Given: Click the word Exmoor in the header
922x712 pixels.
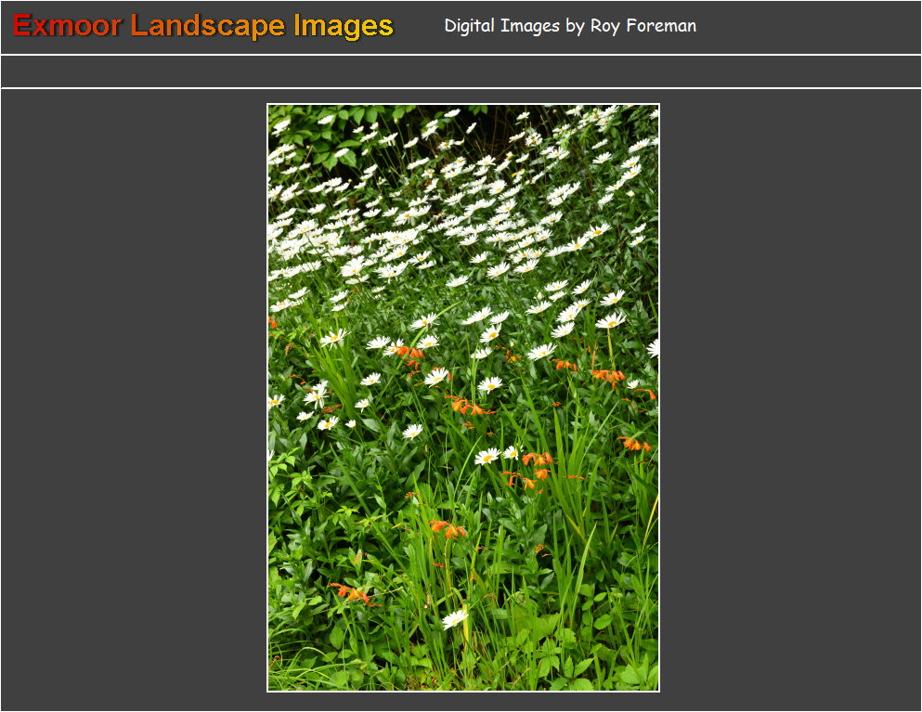Looking at the screenshot, I should coord(67,26).
